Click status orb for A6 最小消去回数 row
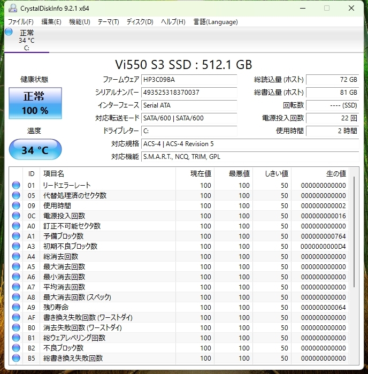368x374 pixels. click(x=16, y=277)
